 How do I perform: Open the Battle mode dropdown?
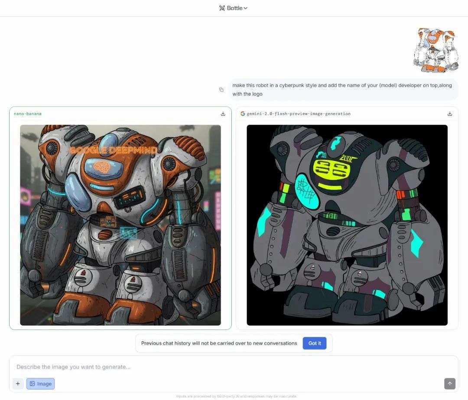(233, 8)
